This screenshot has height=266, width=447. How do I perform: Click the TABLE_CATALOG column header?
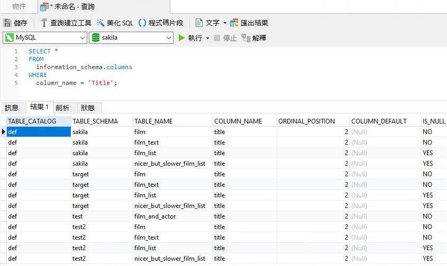tap(39, 121)
